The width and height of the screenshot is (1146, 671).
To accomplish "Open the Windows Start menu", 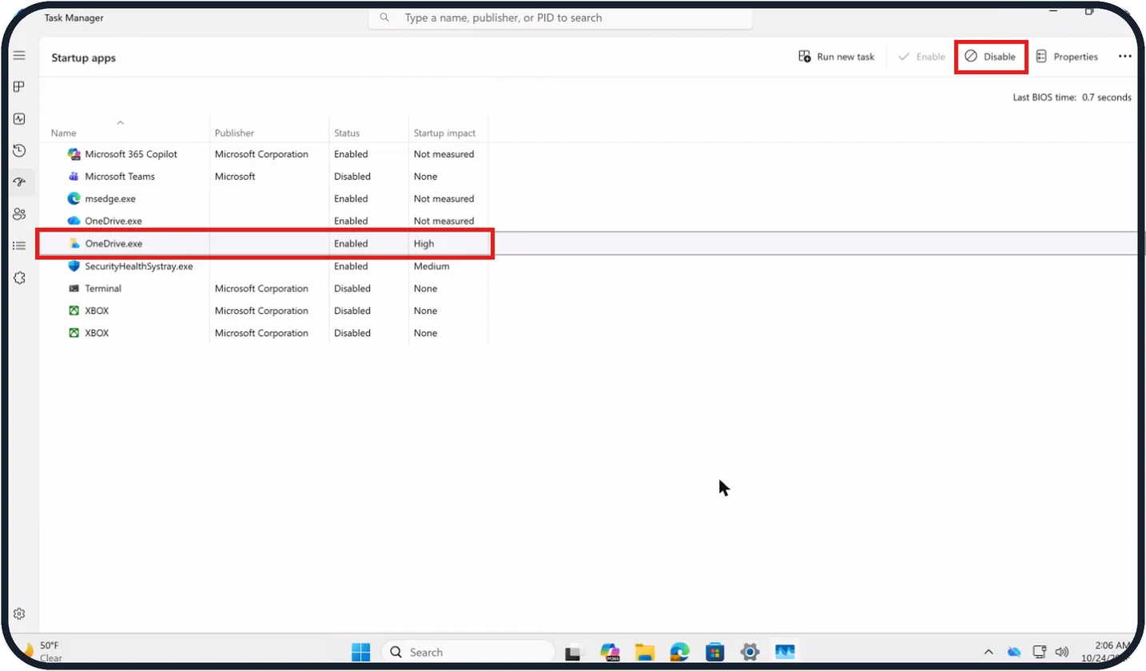I will pyautogui.click(x=361, y=652).
